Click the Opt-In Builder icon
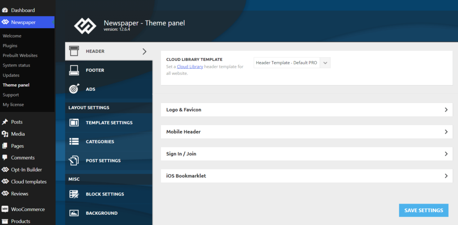Viewport: 458px width, 225px height. click(4, 170)
